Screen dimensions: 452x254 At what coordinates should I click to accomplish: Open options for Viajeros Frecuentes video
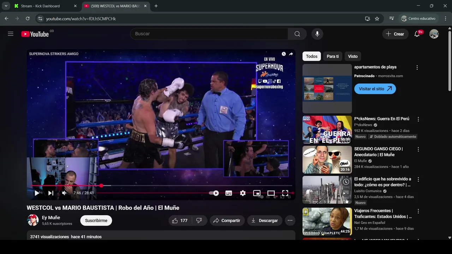[x=418, y=211]
